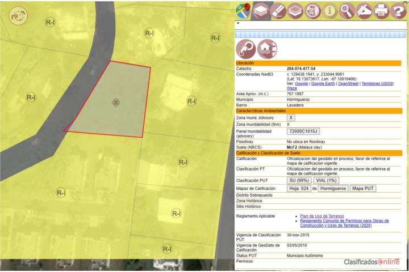Click Calificación y Clasificación de Suelo header

coord(319,153)
